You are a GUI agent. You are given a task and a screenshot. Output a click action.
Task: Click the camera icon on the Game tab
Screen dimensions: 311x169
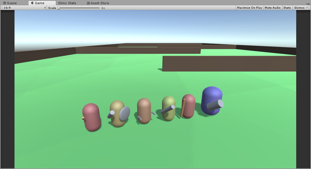pyautogui.click(x=32, y=3)
